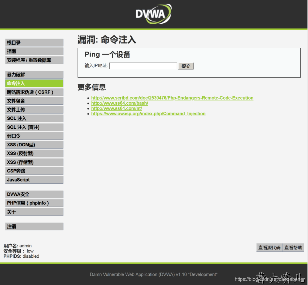This screenshot has height=285, width=308.
Task: Open XSS (反射型) page
Action: click(34, 154)
